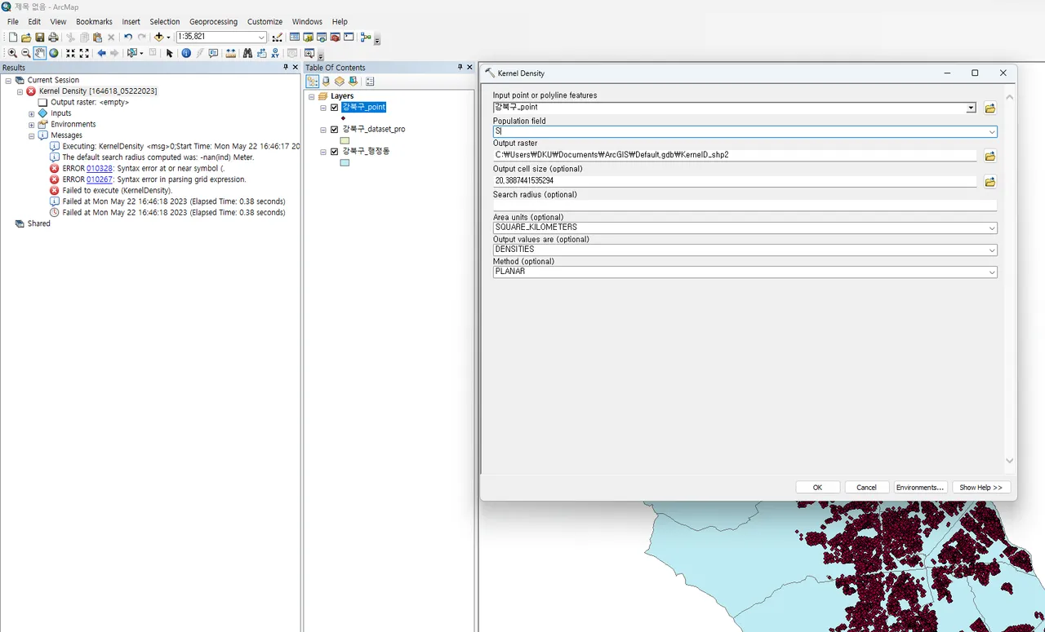This screenshot has height=632, width=1045.
Task: Click the 강북구_행정동 light blue symbol swatch
Action: tap(345, 162)
